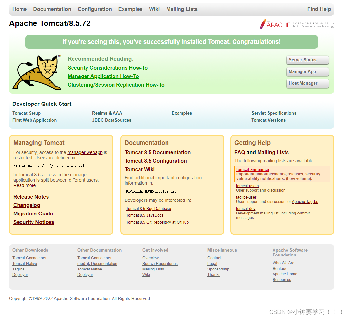
Task: Open Servlet Specifications link
Action: point(274,113)
